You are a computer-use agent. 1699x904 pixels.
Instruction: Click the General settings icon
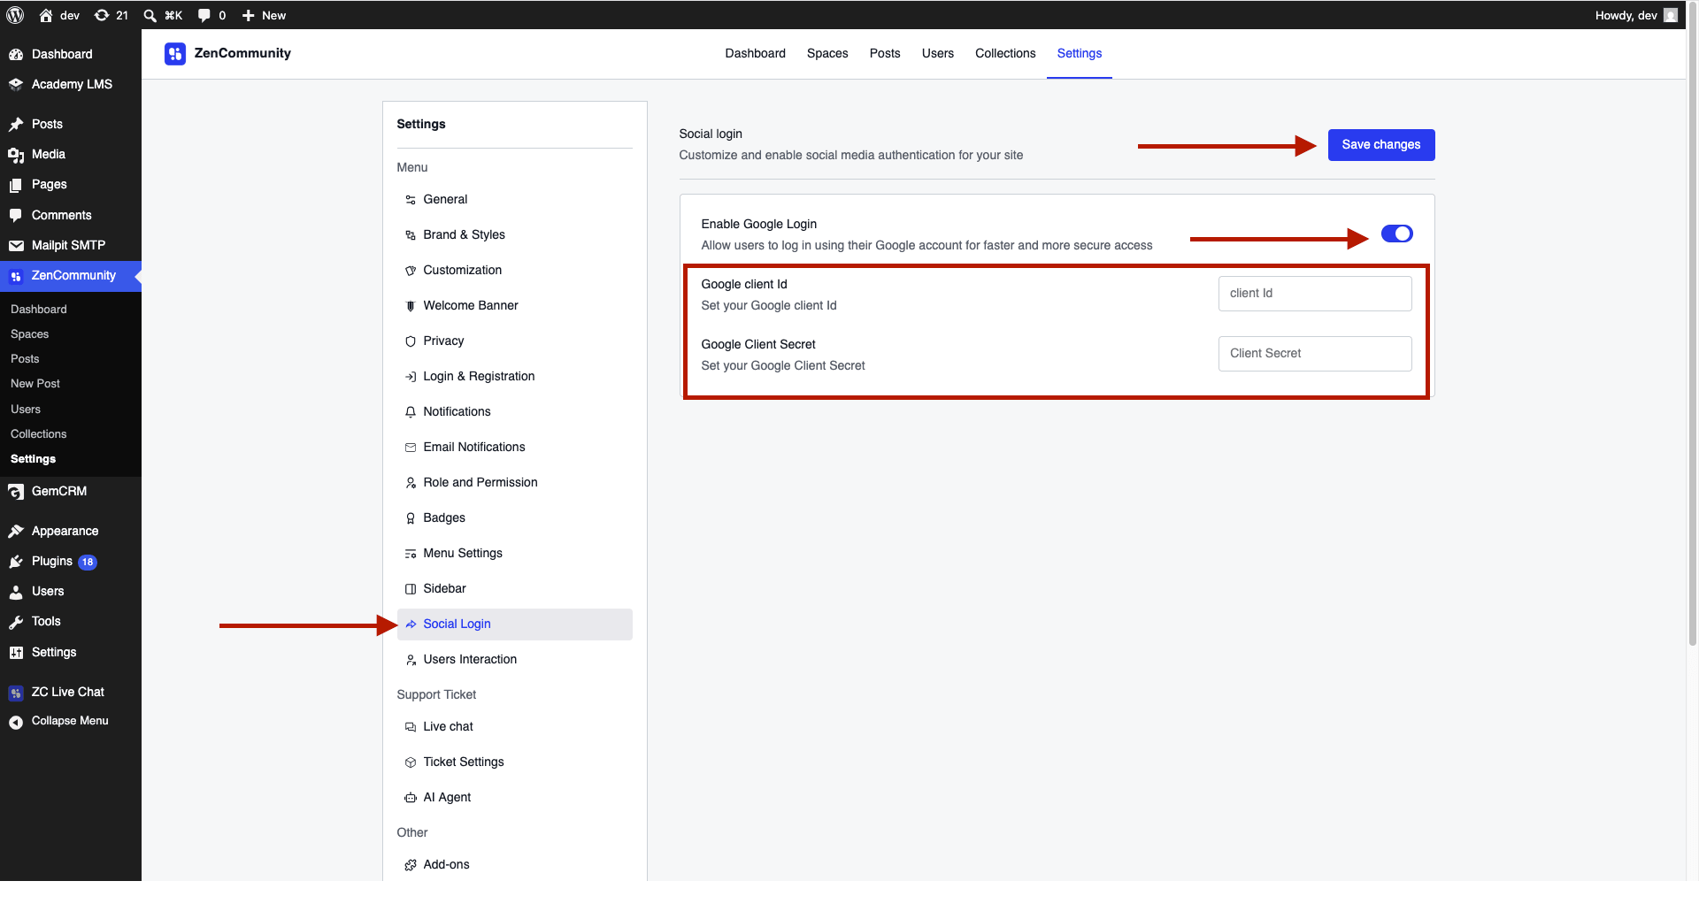tap(411, 200)
